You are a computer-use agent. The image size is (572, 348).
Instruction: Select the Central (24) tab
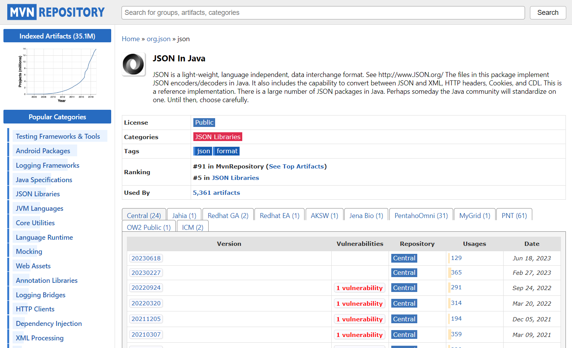[x=144, y=215]
